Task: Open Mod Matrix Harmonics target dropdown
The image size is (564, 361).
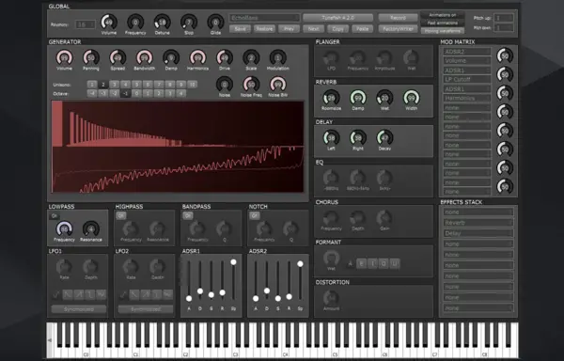Action: pyautogui.click(x=467, y=98)
